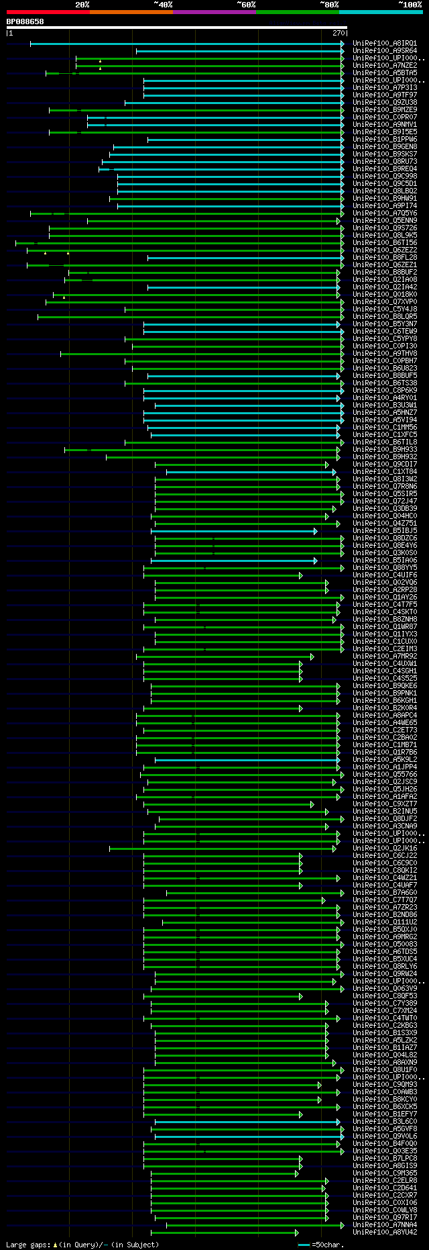Screen dimensions: 429x1250
Task: Select the UniRef100_Q97R17 label
Action: 385,1218
